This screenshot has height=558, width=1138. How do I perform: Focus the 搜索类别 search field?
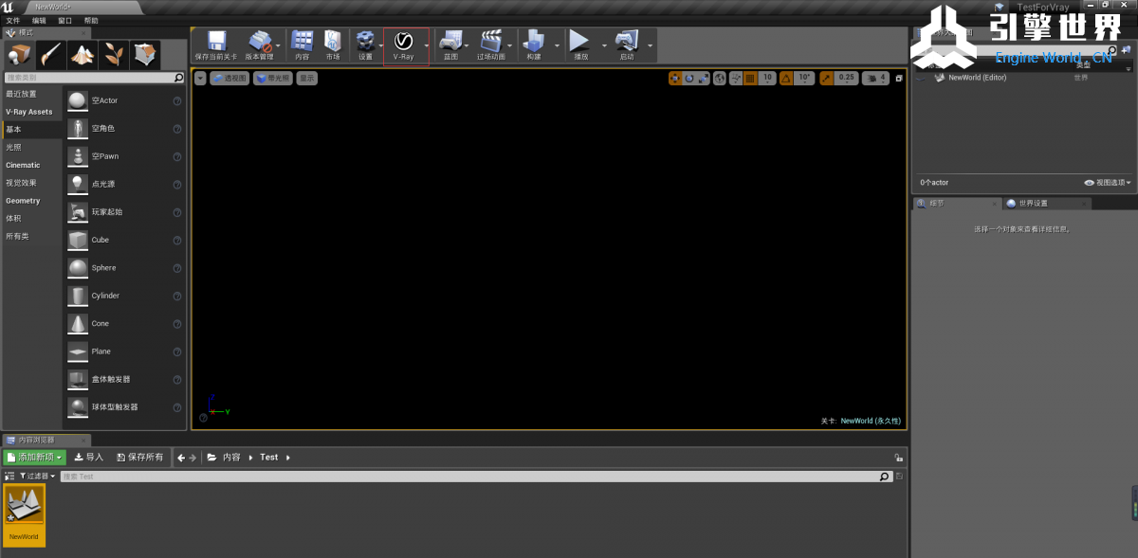94,78
